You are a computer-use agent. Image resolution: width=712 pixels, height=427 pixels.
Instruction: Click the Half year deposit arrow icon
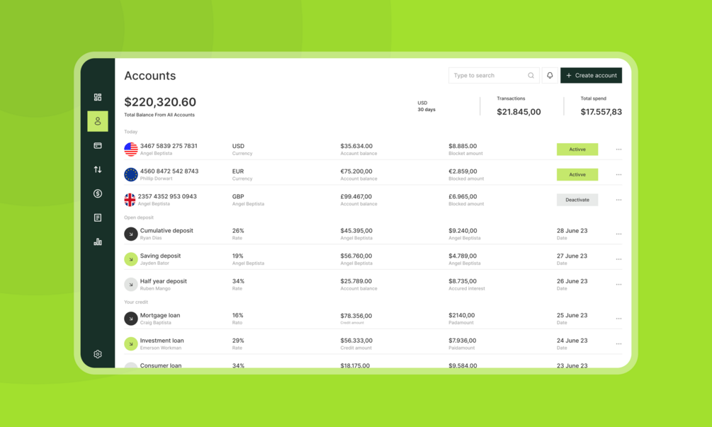pyautogui.click(x=131, y=285)
